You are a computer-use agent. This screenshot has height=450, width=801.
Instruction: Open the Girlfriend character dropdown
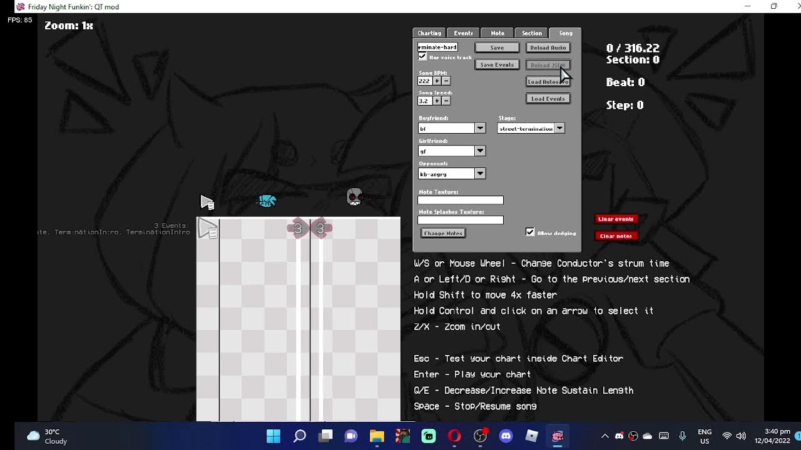pos(480,151)
